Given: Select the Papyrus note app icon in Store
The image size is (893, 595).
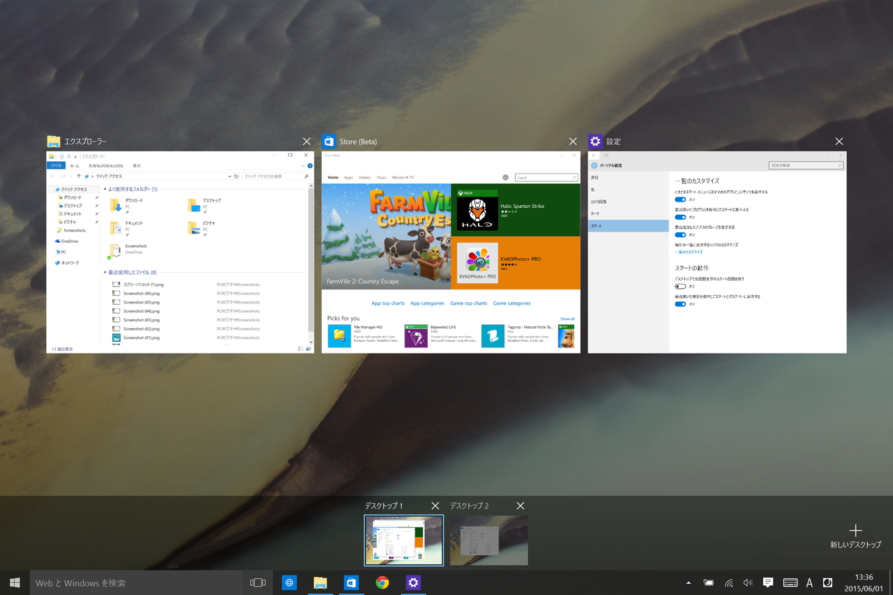Looking at the screenshot, I should point(493,336).
